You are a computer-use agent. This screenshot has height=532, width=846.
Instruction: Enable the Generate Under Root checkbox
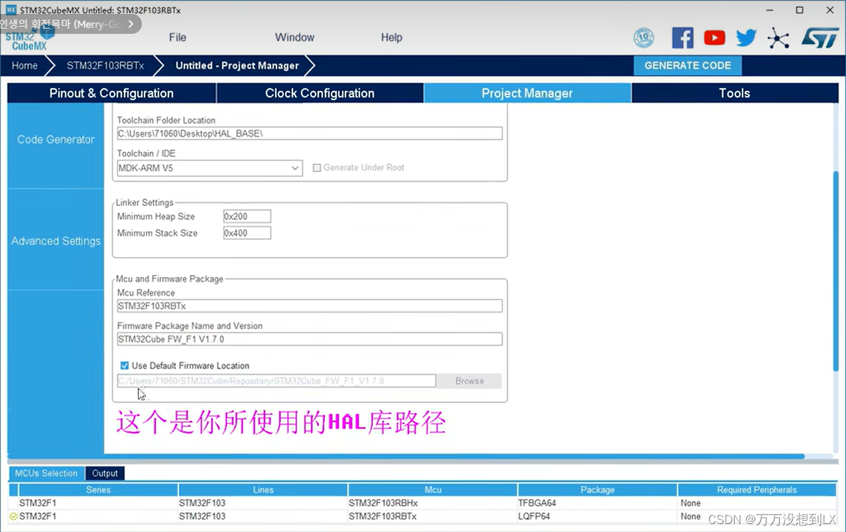pos(317,168)
